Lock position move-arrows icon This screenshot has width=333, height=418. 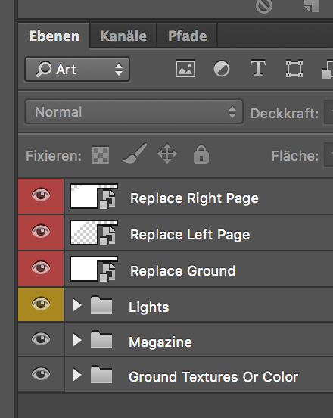tap(167, 154)
